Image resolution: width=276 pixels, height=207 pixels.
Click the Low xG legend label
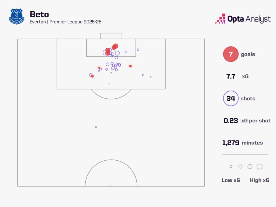click(x=231, y=180)
